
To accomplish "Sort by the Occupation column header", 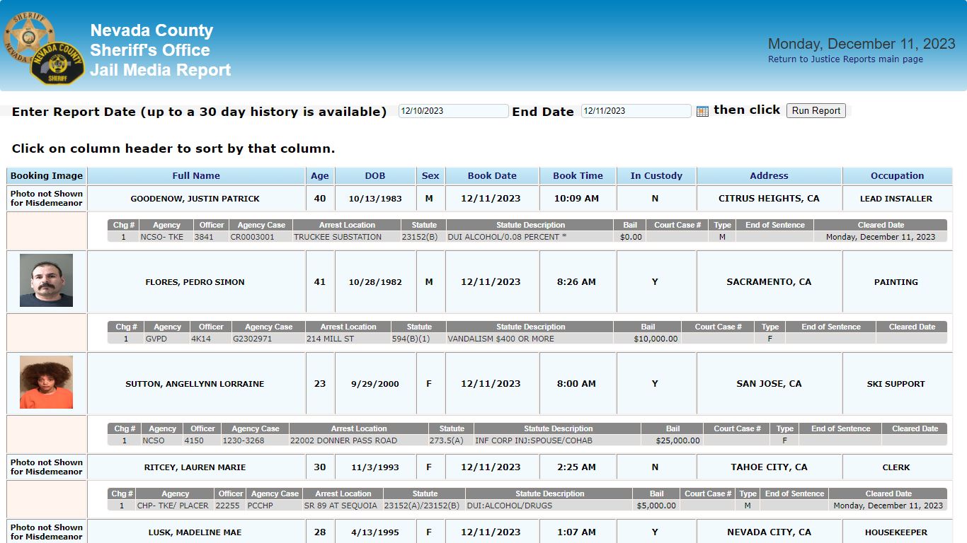I will pos(897,176).
